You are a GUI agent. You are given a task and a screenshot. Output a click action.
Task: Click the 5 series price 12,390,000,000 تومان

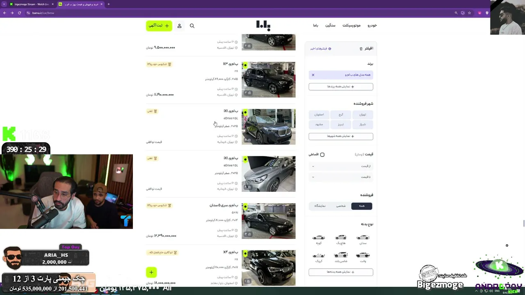[x=161, y=236]
